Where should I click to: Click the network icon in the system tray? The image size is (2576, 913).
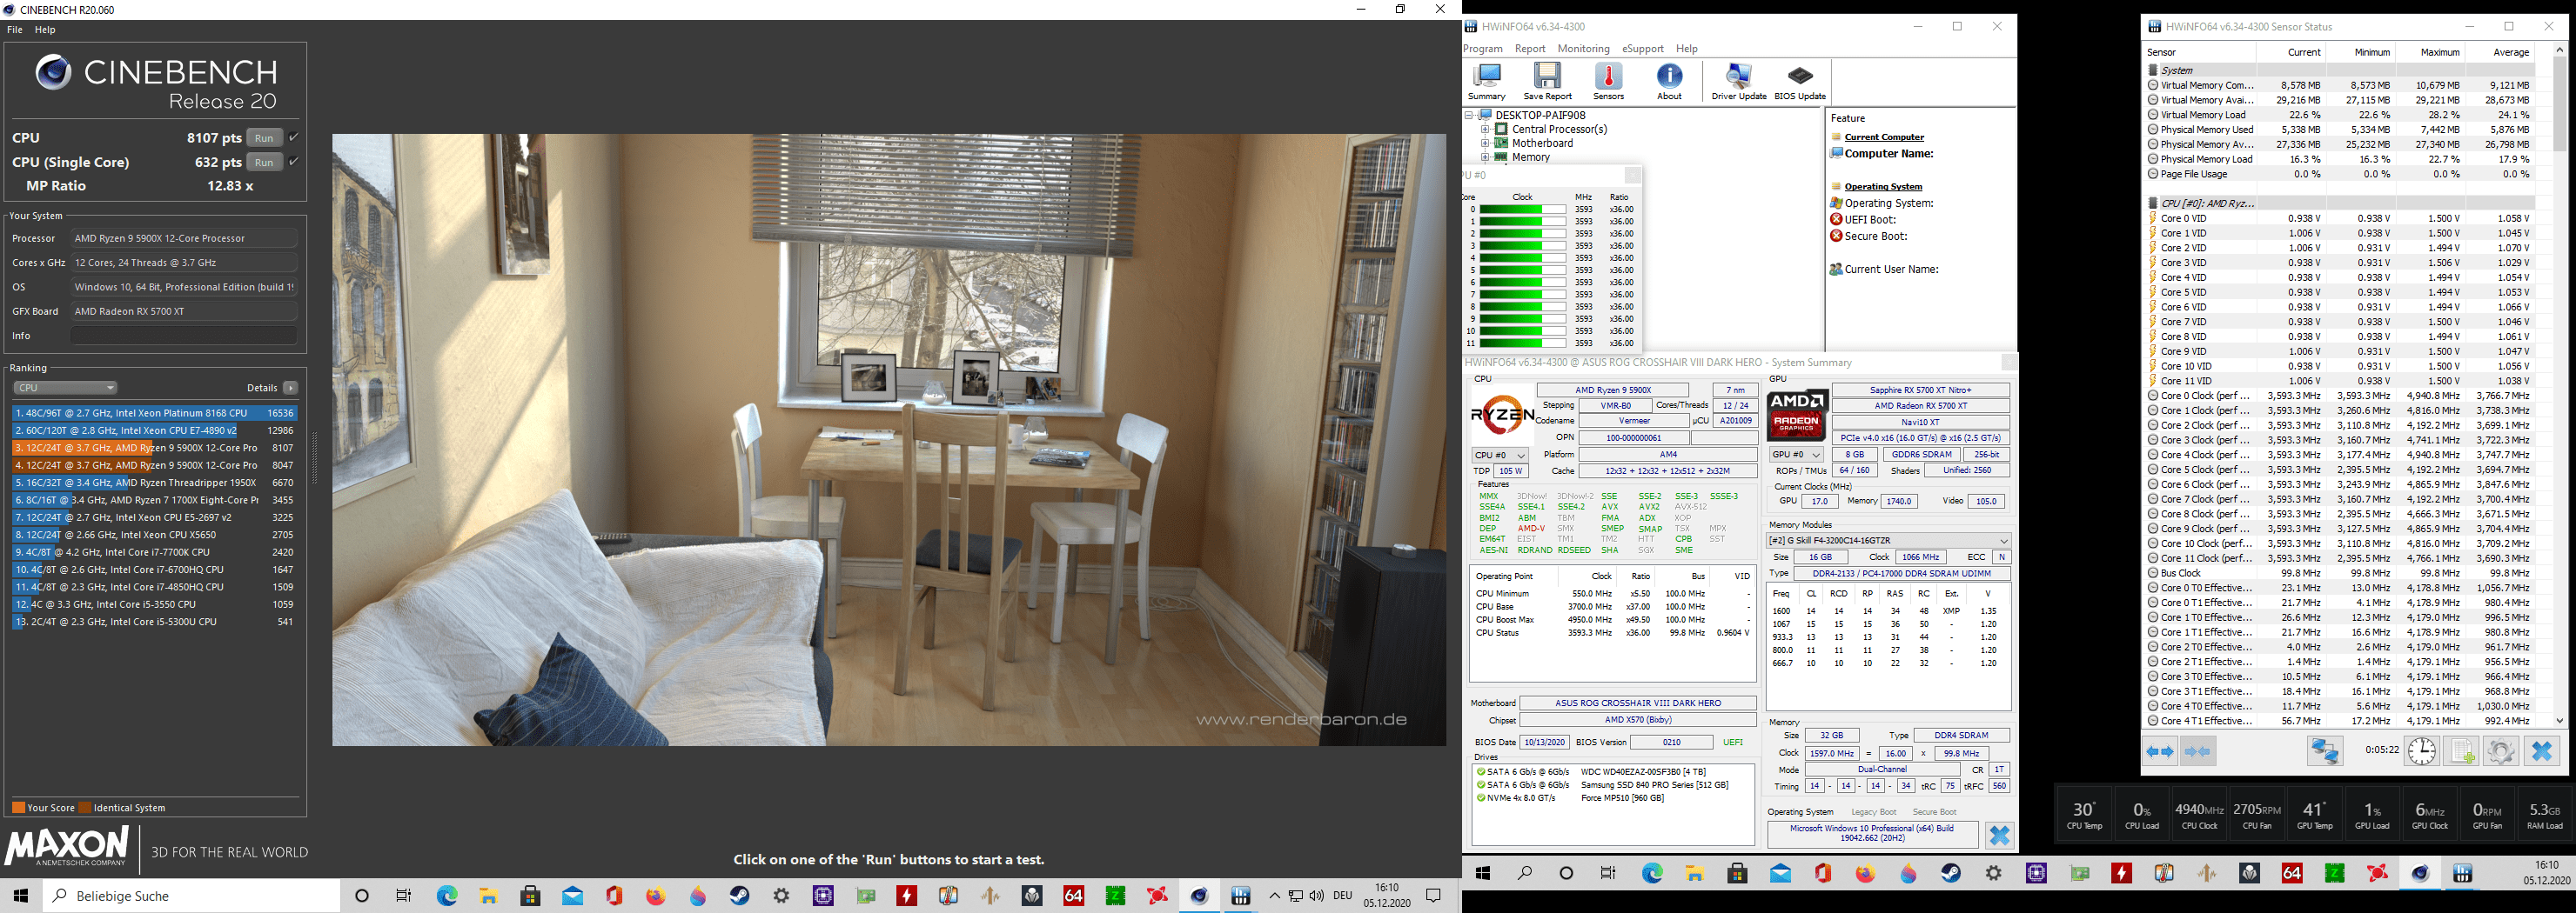pos(1295,896)
